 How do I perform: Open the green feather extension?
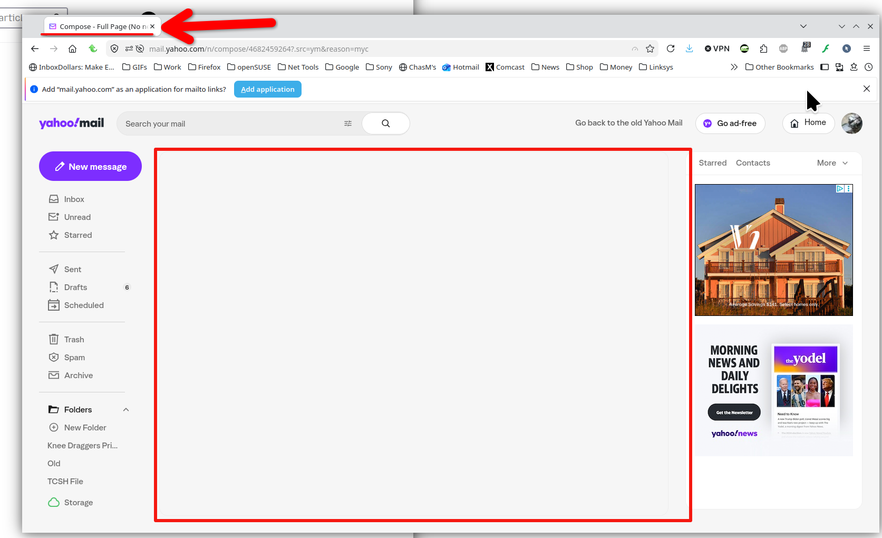click(826, 49)
